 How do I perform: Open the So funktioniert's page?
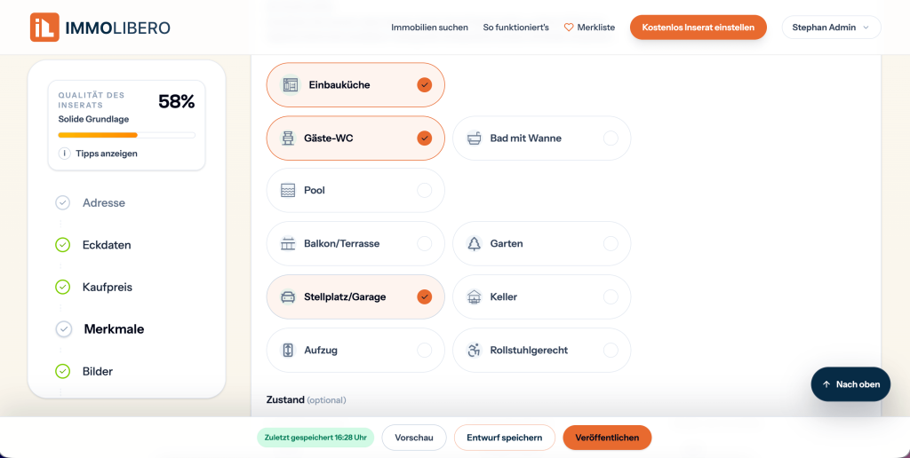[x=516, y=28]
